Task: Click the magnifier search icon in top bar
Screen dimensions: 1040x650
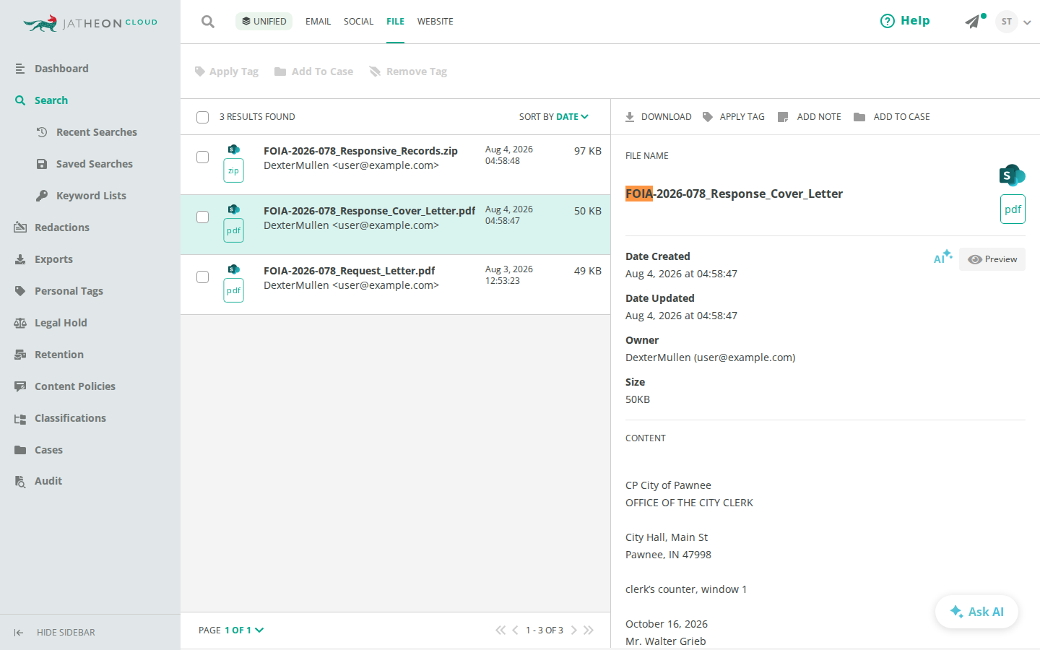Action: (x=208, y=22)
